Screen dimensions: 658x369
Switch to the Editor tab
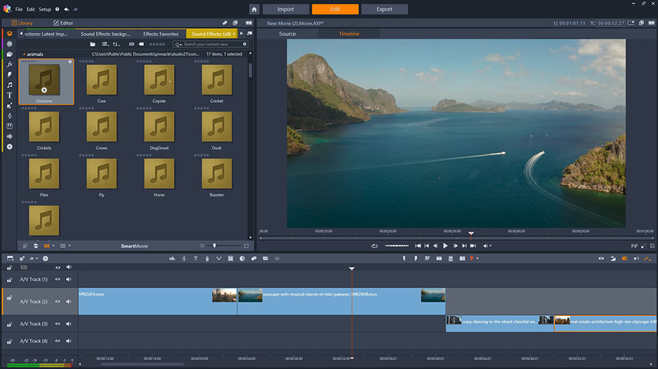63,23
